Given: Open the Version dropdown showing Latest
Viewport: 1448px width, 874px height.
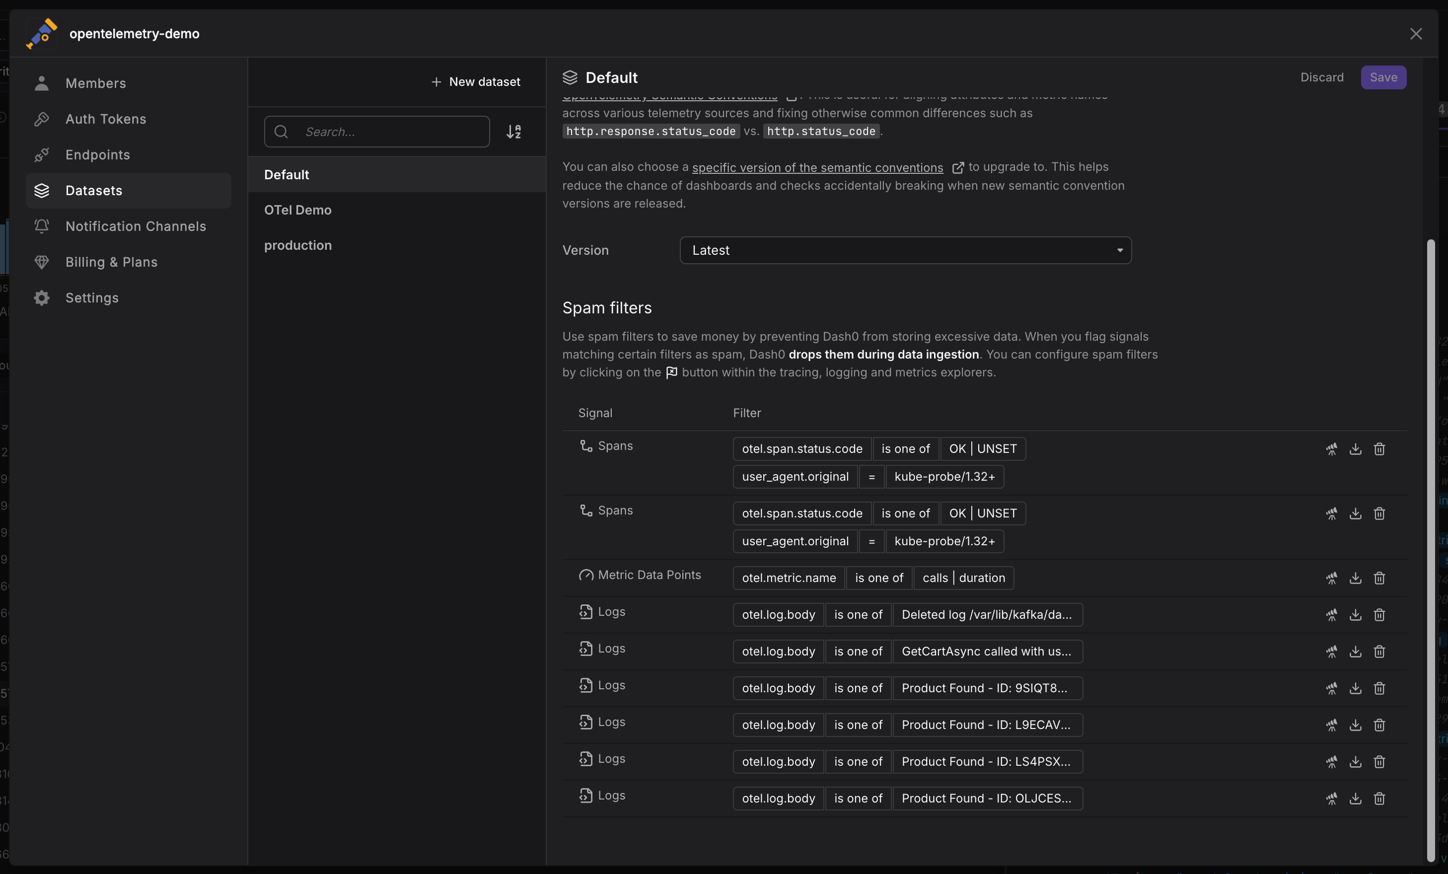Looking at the screenshot, I should pos(905,250).
